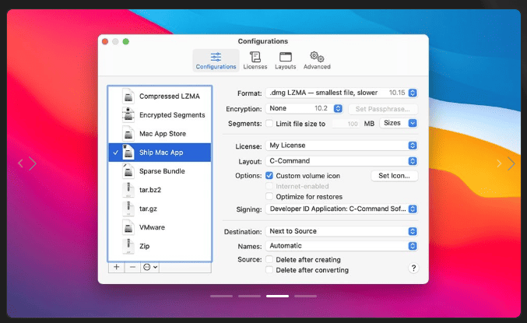The height and width of the screenshot is (323, 527).
Task: Check Delete after converting source option
Action: pos(269,270)
